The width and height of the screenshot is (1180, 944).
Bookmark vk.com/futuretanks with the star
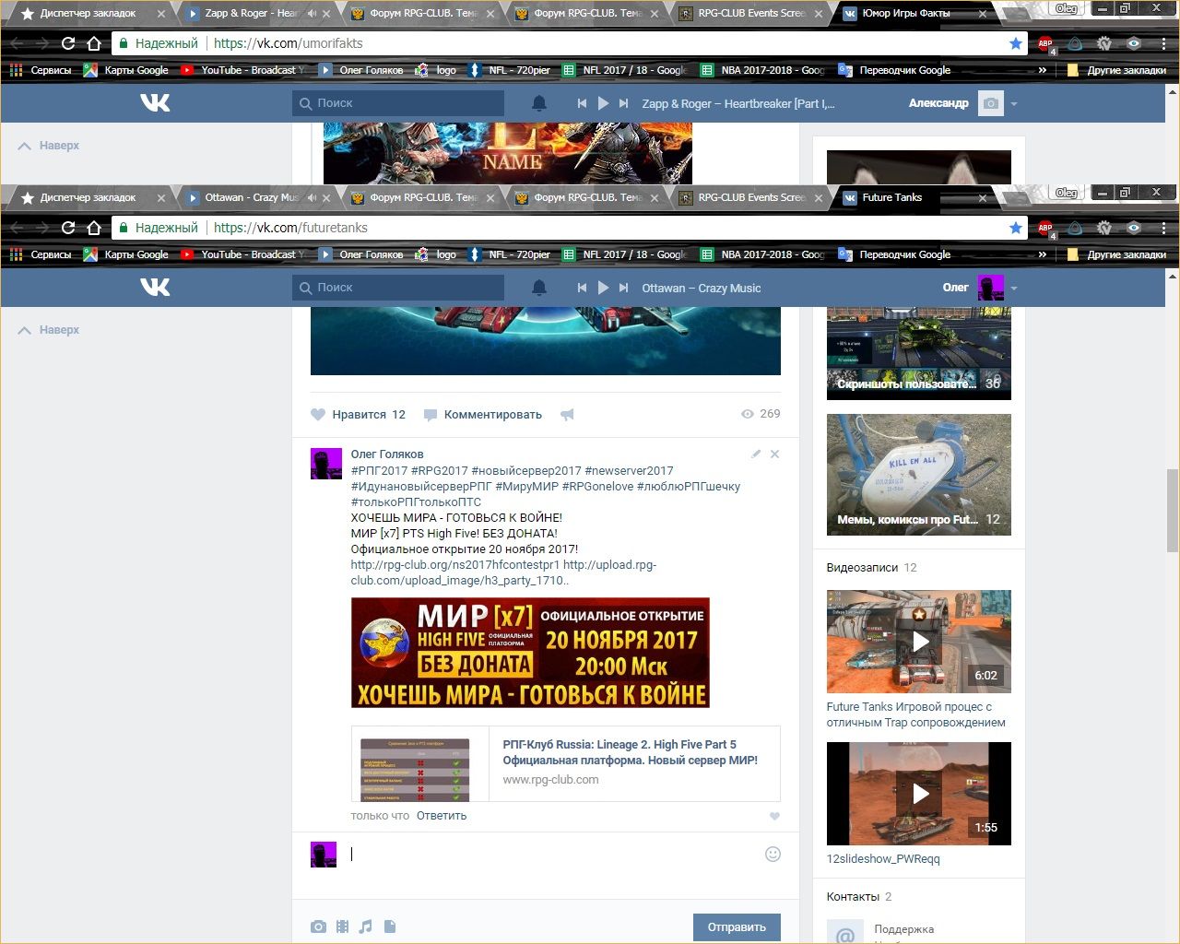point(1016,228)
